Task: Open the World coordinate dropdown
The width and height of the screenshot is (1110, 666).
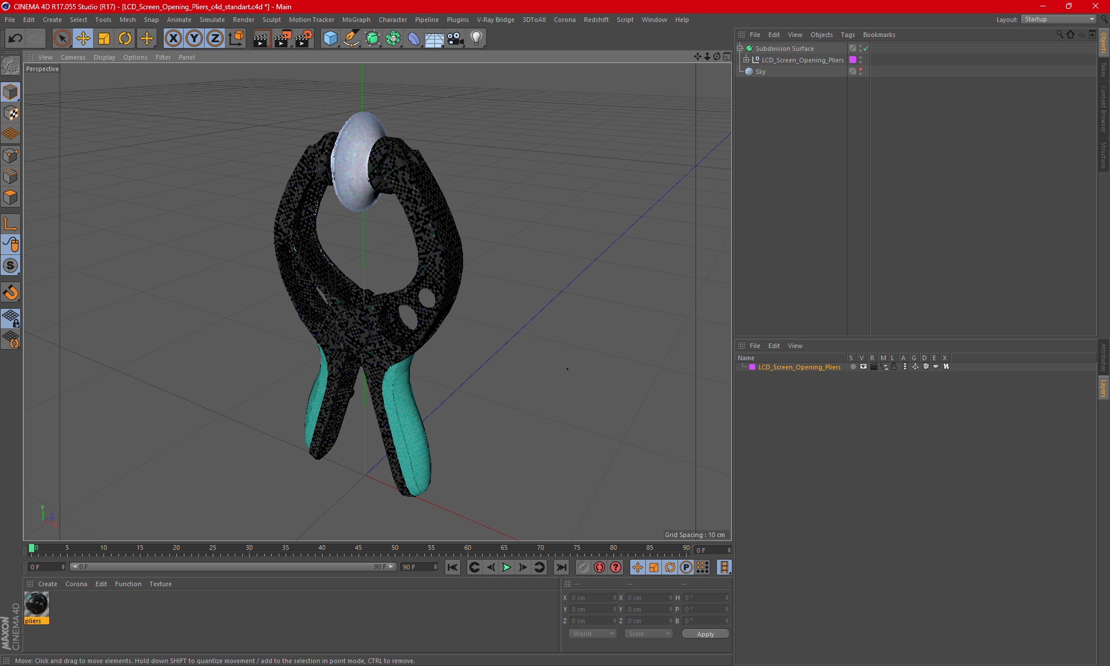Action: [x=593, y=634]
